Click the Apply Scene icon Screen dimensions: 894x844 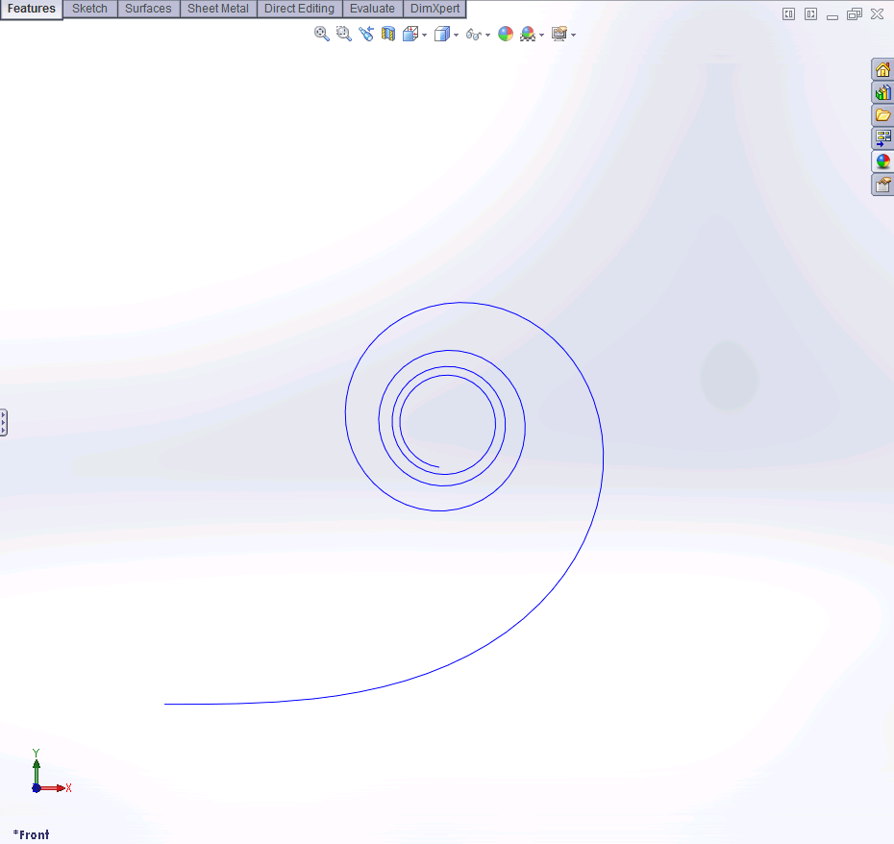coord(528,35)
